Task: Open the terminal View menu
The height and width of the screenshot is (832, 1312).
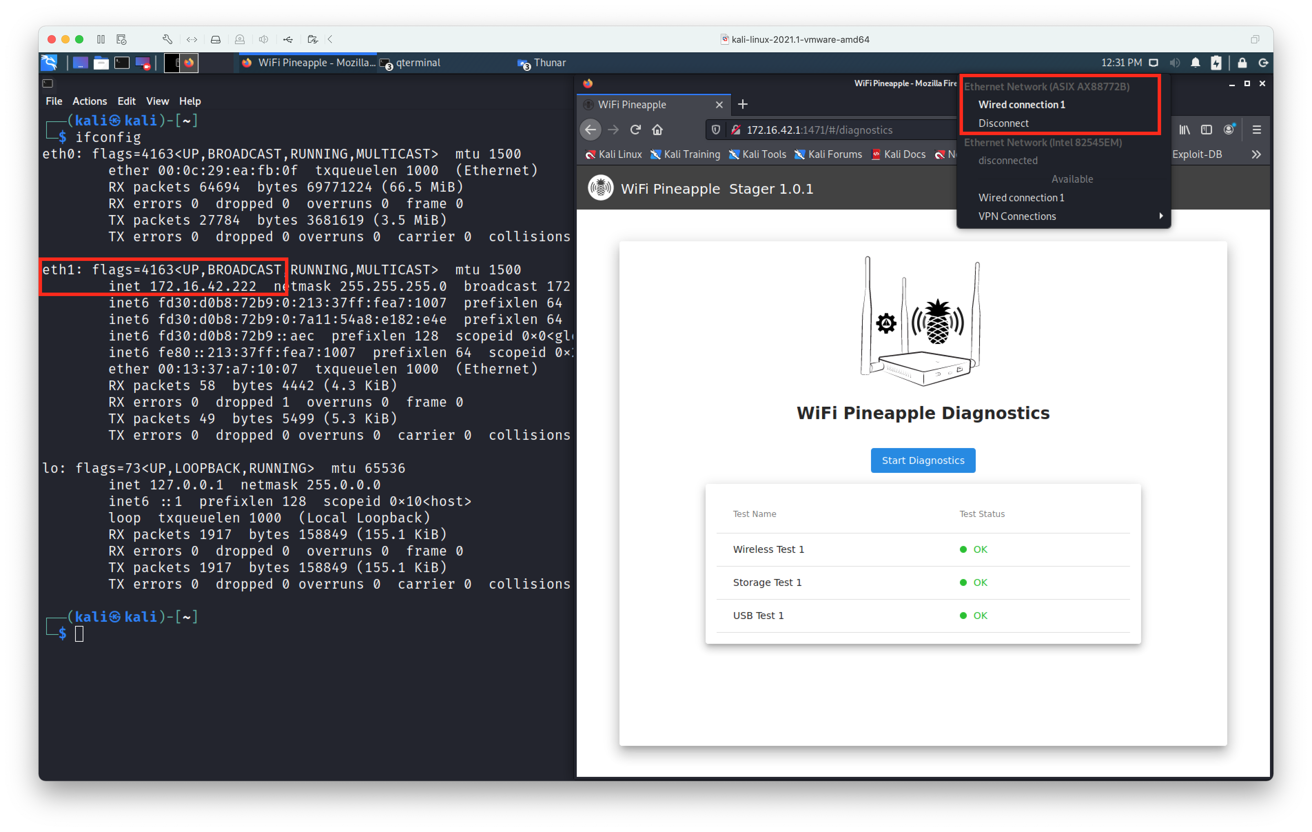Action: pyautogui.click(x=157, y=101)
